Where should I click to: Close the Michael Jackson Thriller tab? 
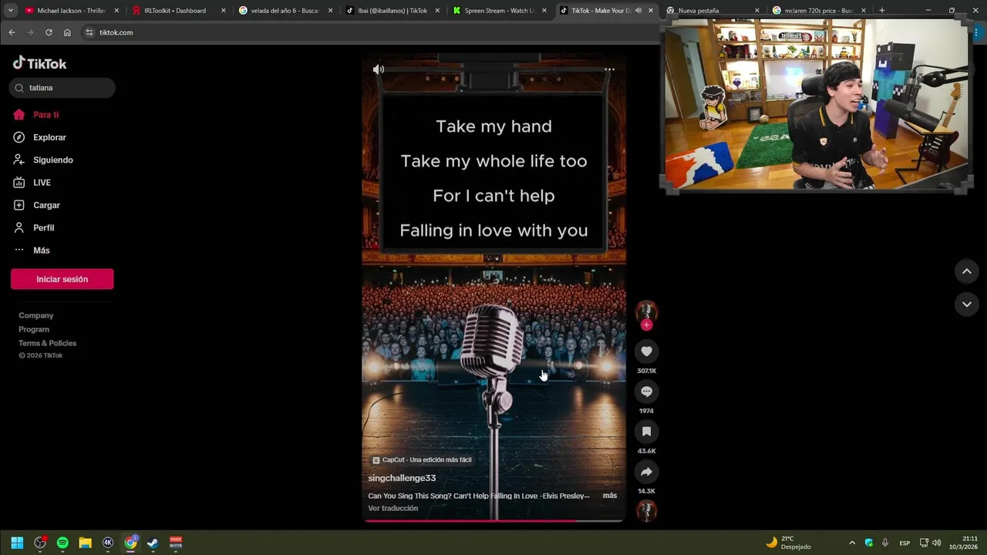point(116,11)
